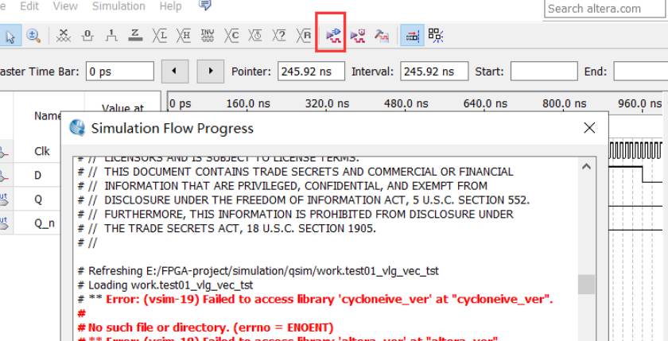The width and height of the screenshot is (668, 341).
Task: Click the 800.0 ns ruler mark
Action: 564,103
